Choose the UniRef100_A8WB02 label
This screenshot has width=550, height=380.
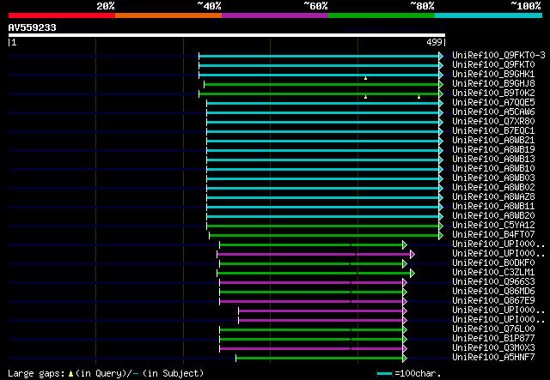[x=493, y=188]
